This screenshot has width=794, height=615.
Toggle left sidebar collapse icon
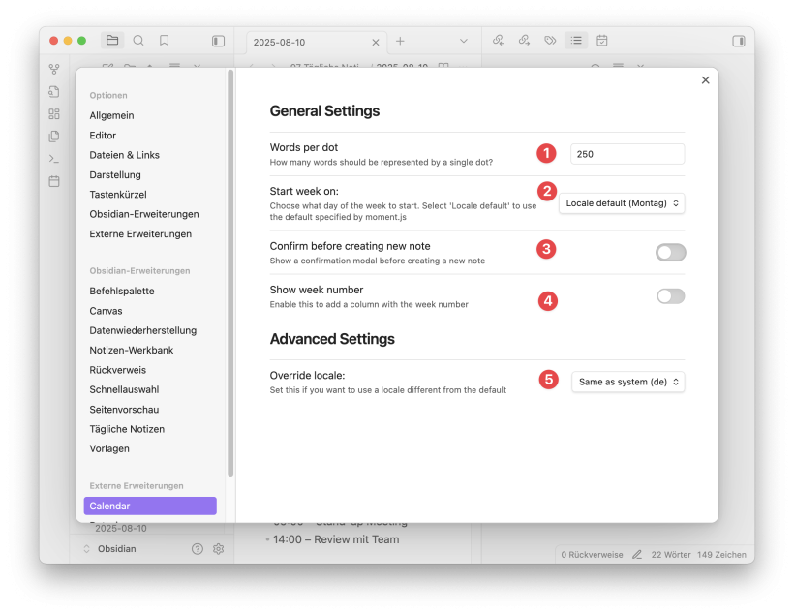(x=218, y=41)
